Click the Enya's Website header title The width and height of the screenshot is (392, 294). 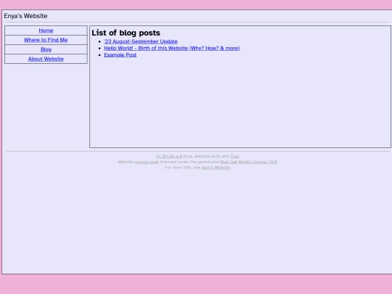[x=25, y=16]
